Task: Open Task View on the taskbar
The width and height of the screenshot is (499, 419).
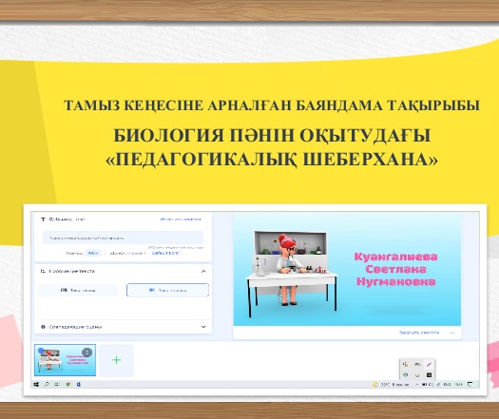Action: coord(57,385)
